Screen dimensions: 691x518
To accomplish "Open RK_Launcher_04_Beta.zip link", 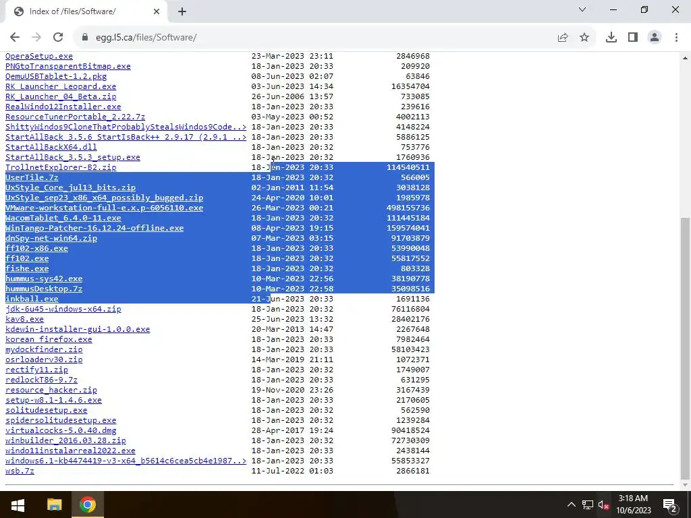I will (x=61, y=96).
